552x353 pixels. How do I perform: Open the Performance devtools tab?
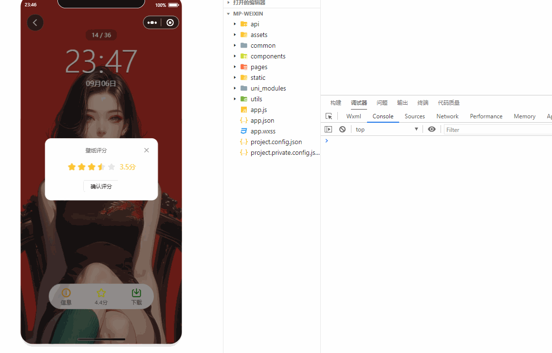click(486, 116)
